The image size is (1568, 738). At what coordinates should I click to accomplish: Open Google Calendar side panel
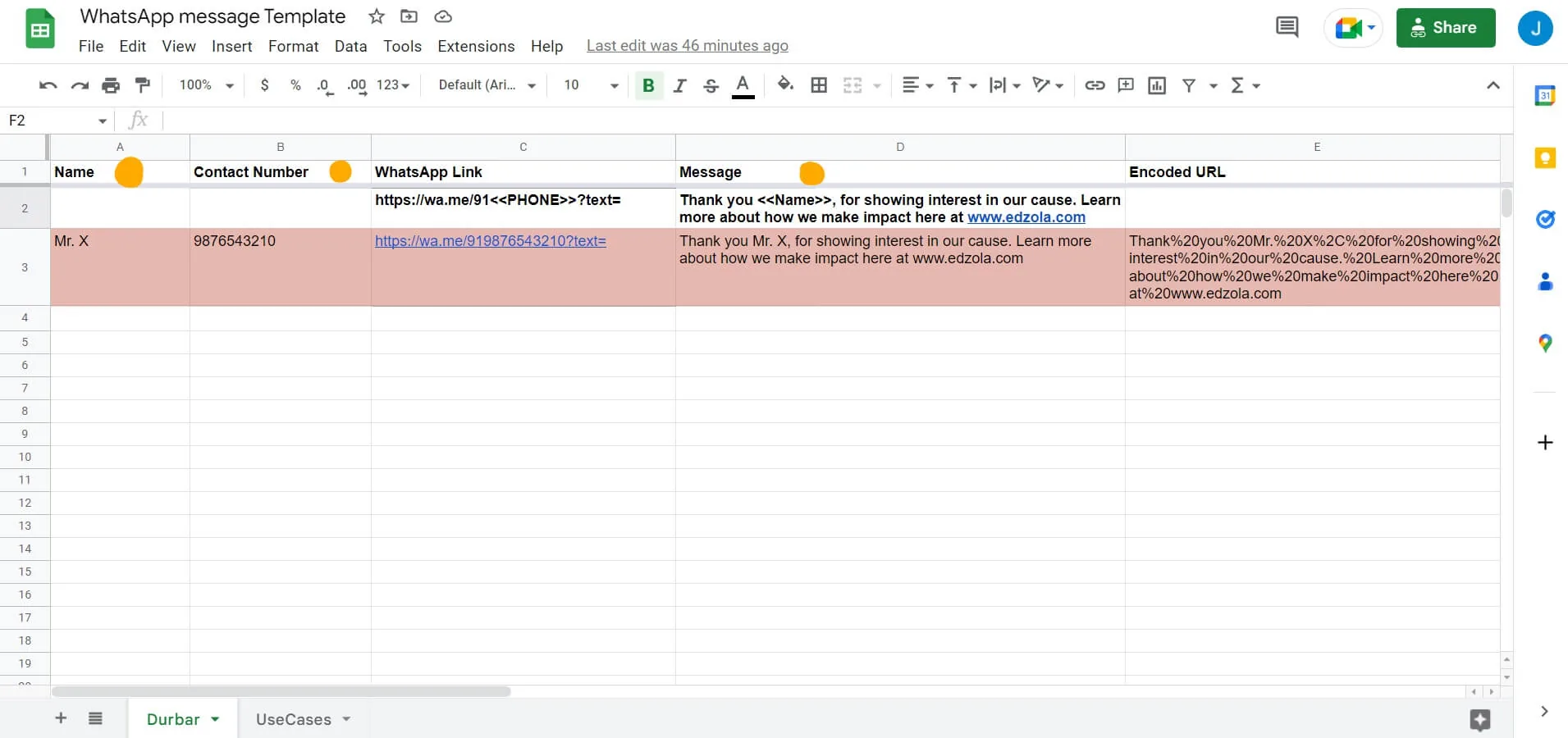pyautogui.click(x=1545, y=96)
